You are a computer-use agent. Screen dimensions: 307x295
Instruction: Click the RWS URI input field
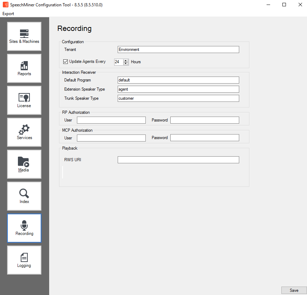point(178,160)
